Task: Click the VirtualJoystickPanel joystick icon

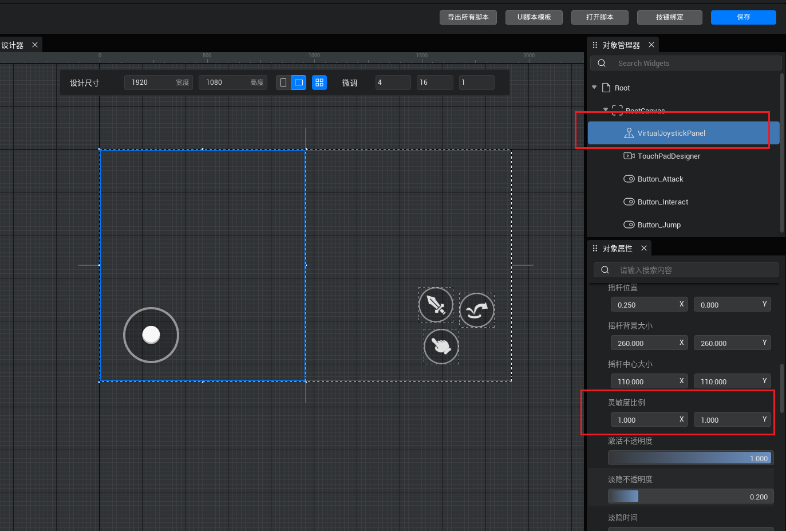Action: [x=629, y=133]
